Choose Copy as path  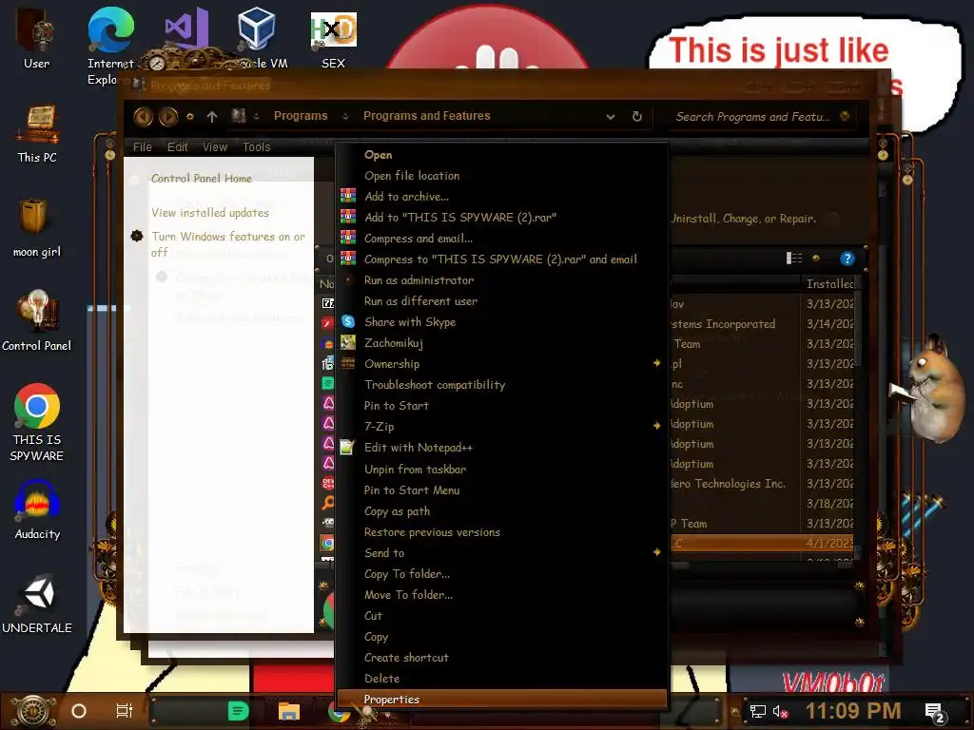click(x=502, y=511)
